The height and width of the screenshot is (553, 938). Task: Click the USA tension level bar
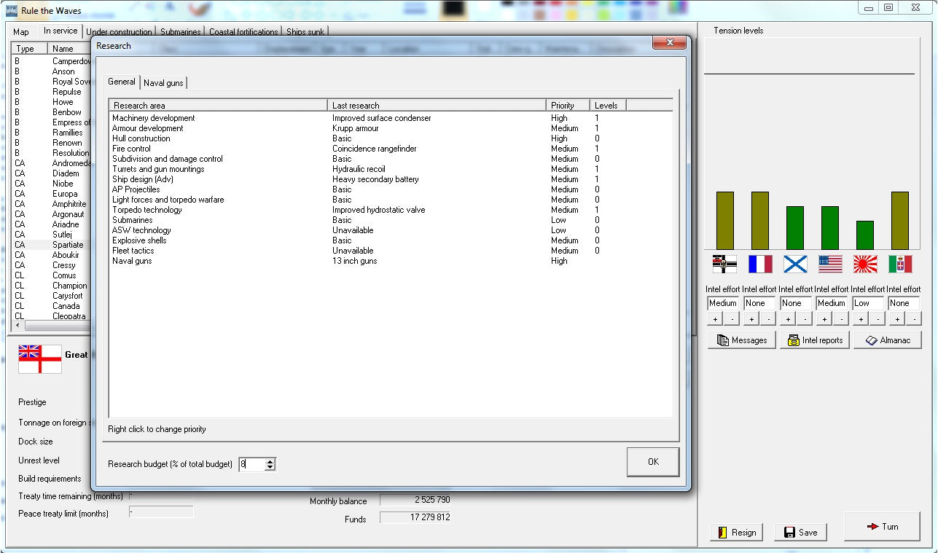[x=830, y=228]
